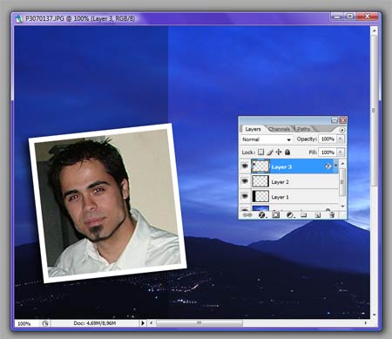The width and height of the screenshot is (392, 339).
Task: Click the tilted portrait photo on canvas
Action: coord(107,203)
